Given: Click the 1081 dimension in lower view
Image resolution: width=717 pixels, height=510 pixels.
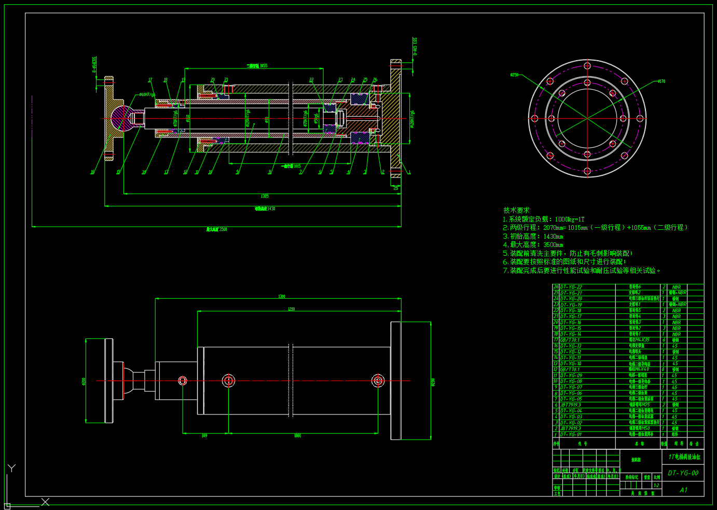Looking at the screenshot, I should (x=297, y=436).
